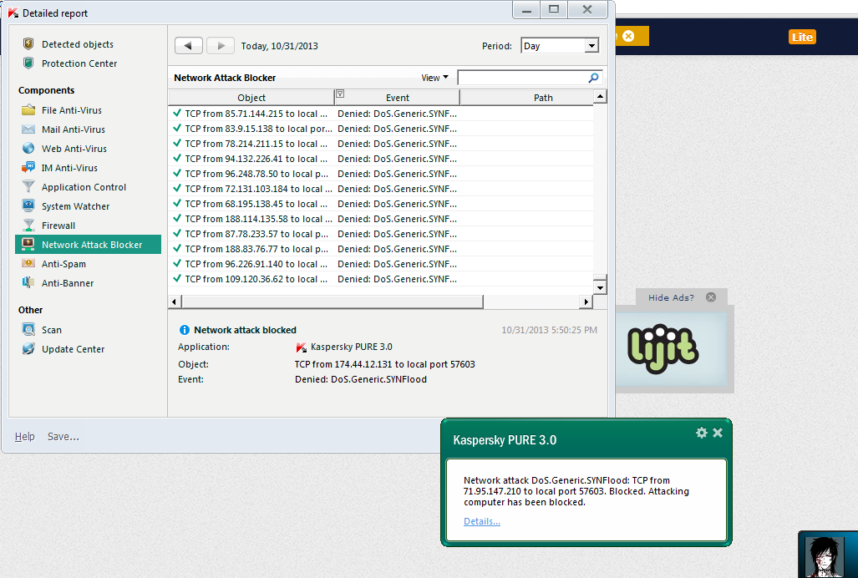Sort by Event column header

pyautogui.click(x=398, y=98)
